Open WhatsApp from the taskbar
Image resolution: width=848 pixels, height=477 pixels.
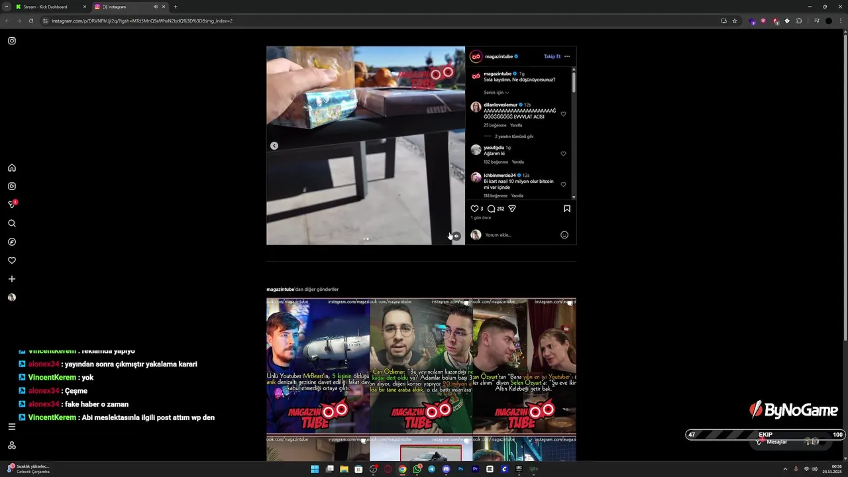tap(417, 469)
